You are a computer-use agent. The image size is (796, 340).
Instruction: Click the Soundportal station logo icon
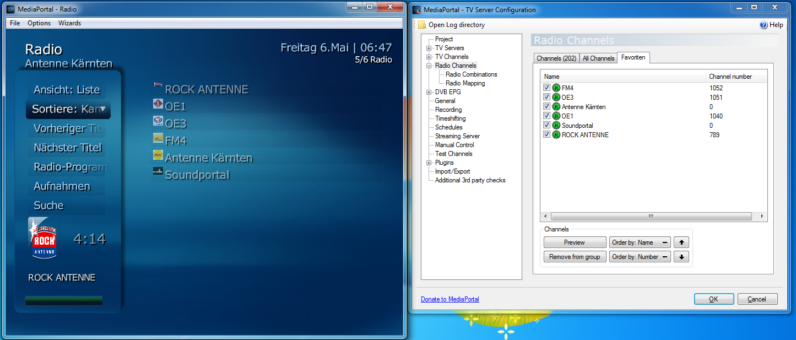[158, 172]
